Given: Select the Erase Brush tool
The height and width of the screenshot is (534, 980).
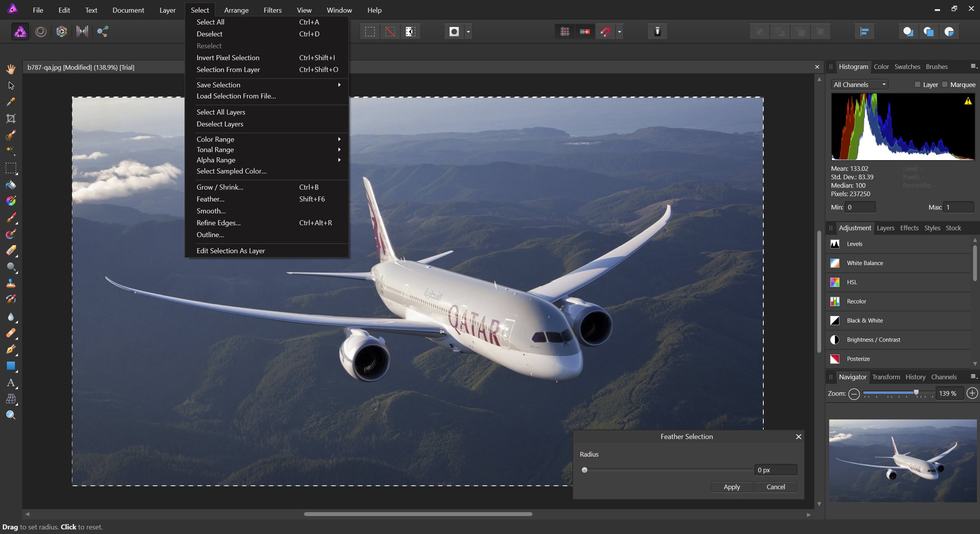Looking at the screenshot, I should 11,251.
